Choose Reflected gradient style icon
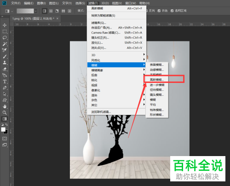 (63, 11)
